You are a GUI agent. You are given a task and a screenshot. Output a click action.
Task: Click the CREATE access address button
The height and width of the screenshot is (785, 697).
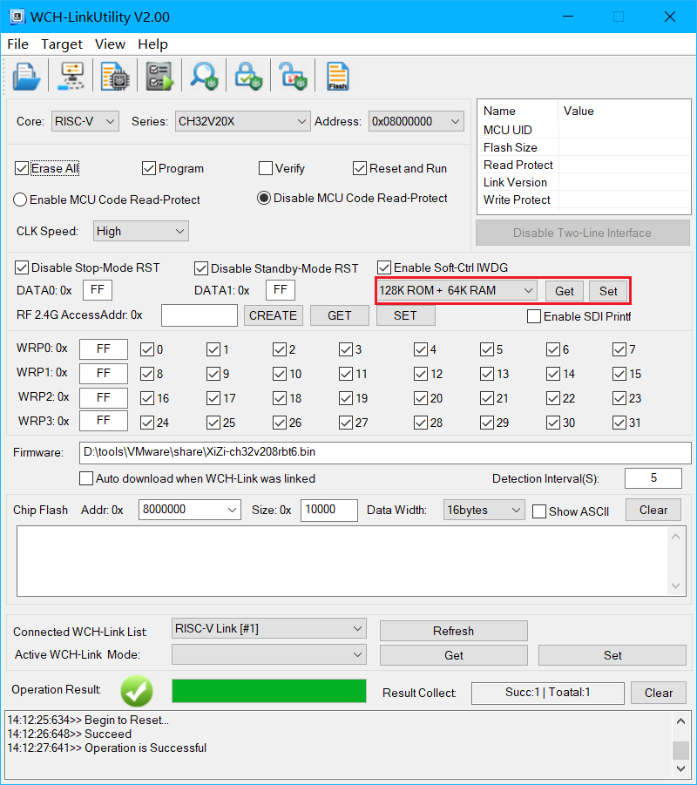tap(274, 316)
